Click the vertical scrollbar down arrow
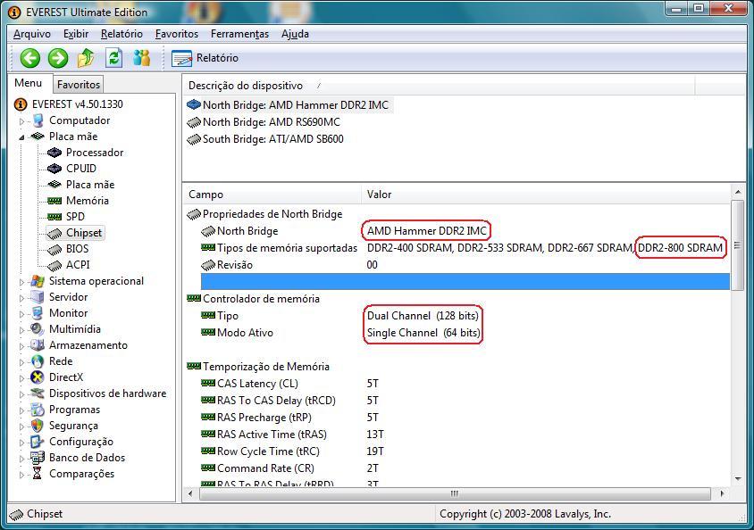Image resolution: width=754 pixels, height=530 pixels. (x=738, y=478)
